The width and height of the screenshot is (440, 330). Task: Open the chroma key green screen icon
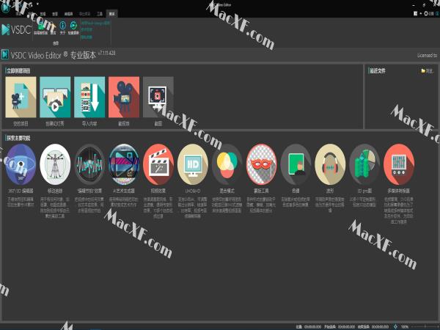click(296, 164)
